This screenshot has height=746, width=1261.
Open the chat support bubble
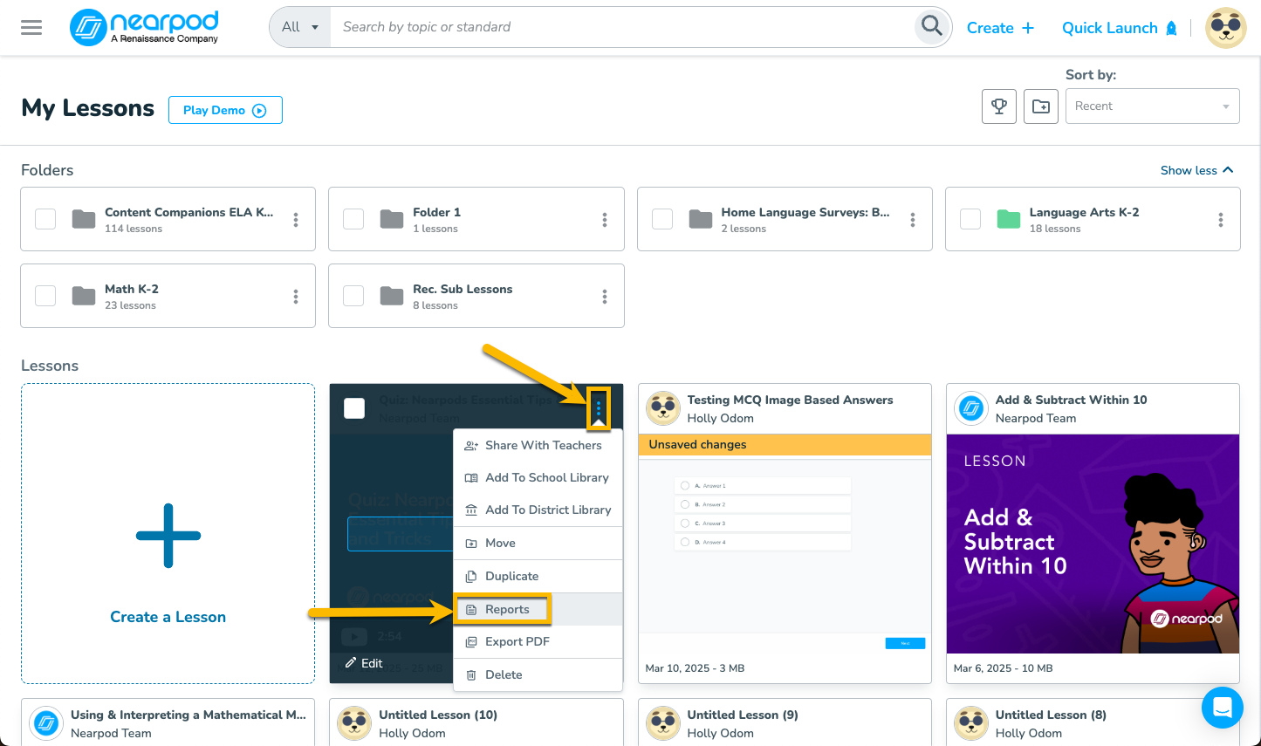pyautogui.click(x=1222, y=708)
